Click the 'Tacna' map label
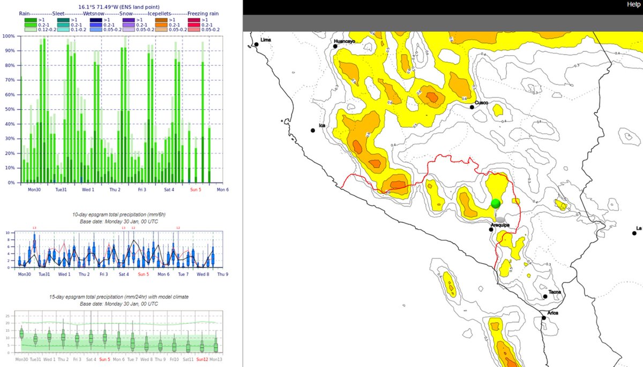 coord(555,292)
